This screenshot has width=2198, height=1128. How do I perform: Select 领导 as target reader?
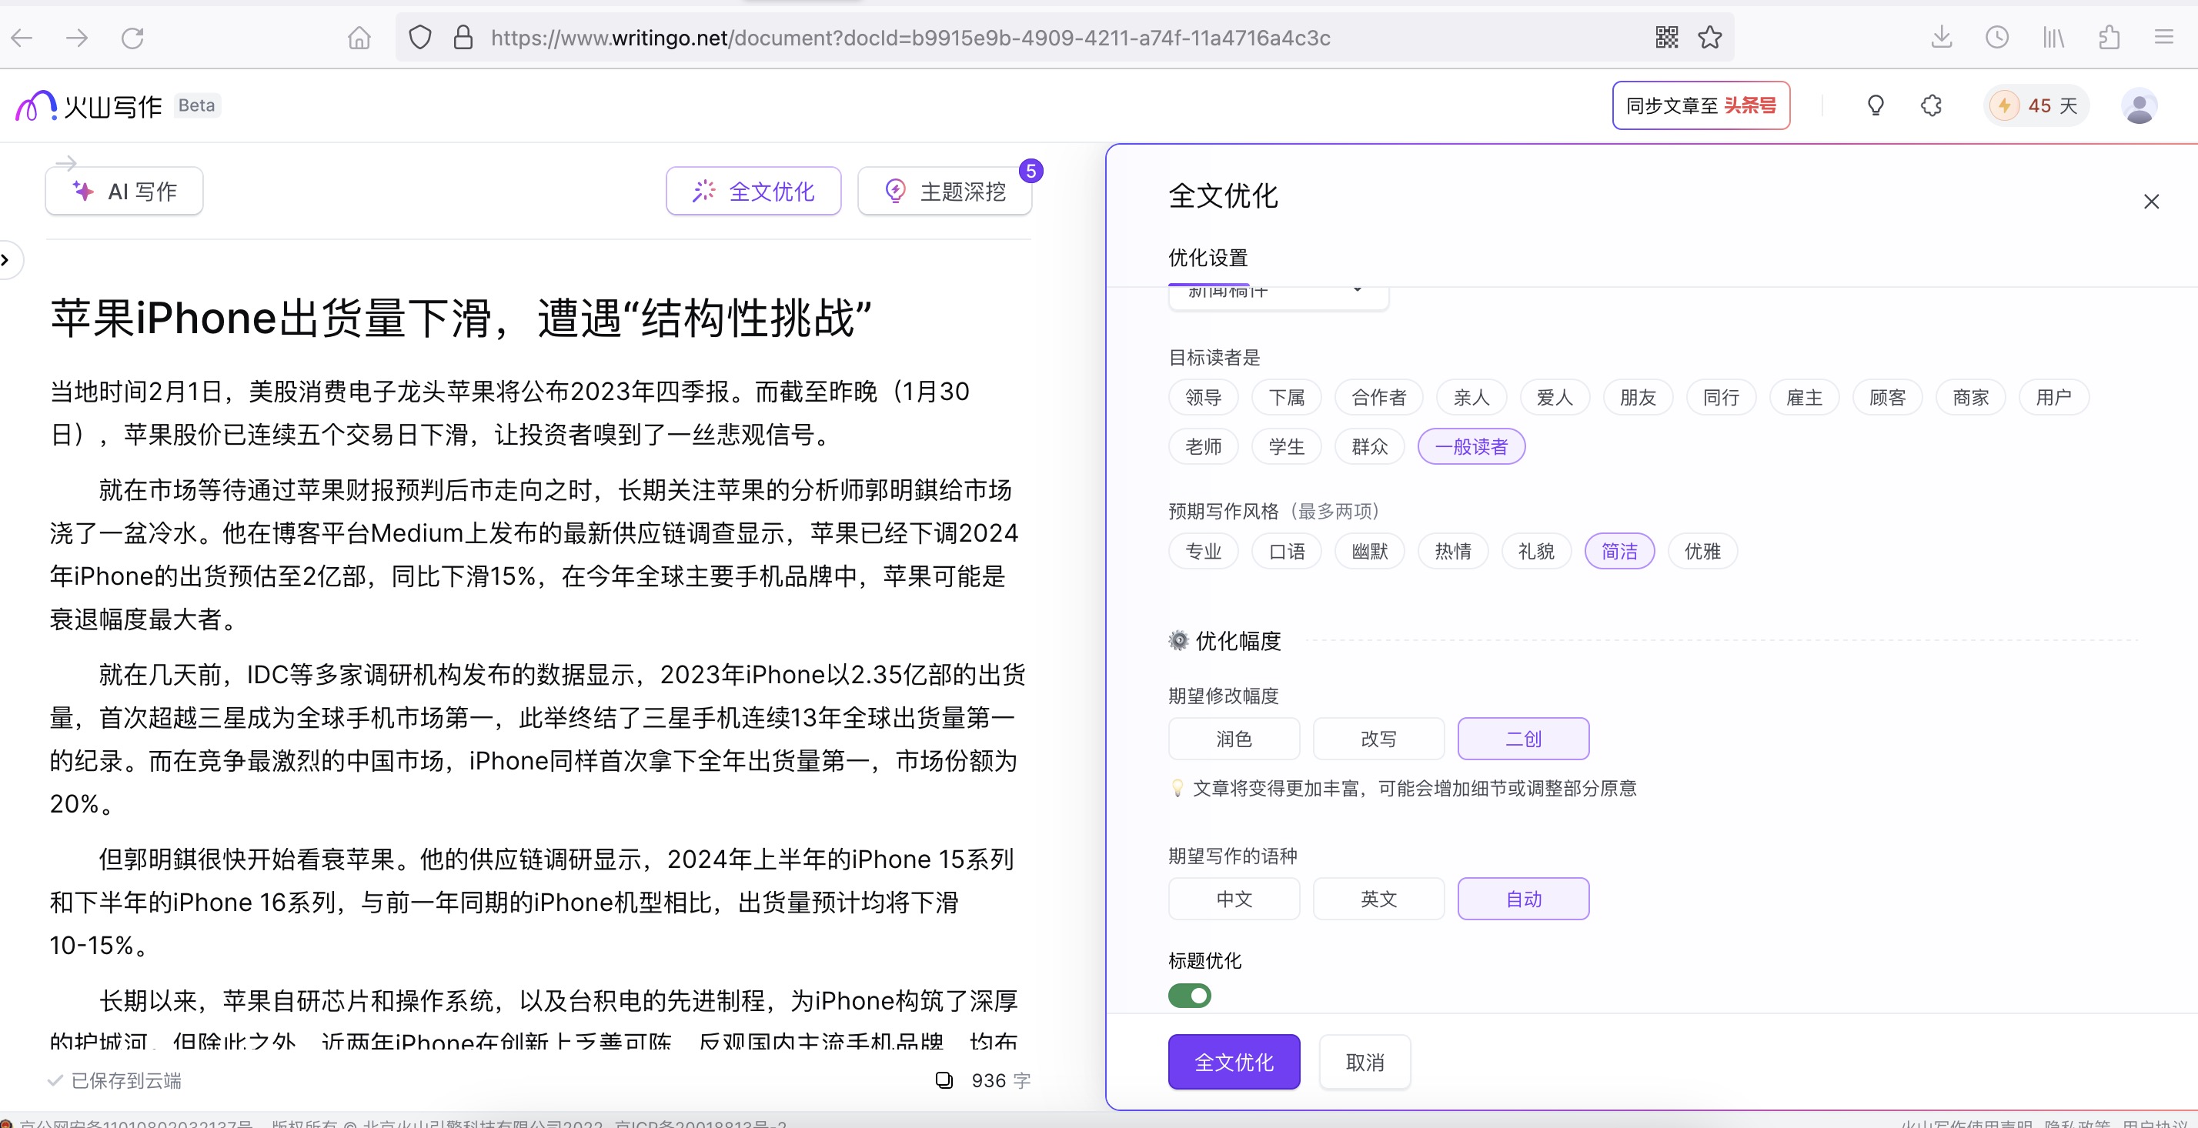1203,397
